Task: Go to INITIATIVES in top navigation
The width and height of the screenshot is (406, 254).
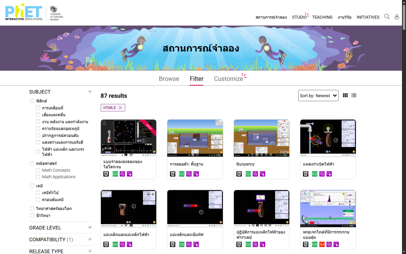Action: pos(368,17)
